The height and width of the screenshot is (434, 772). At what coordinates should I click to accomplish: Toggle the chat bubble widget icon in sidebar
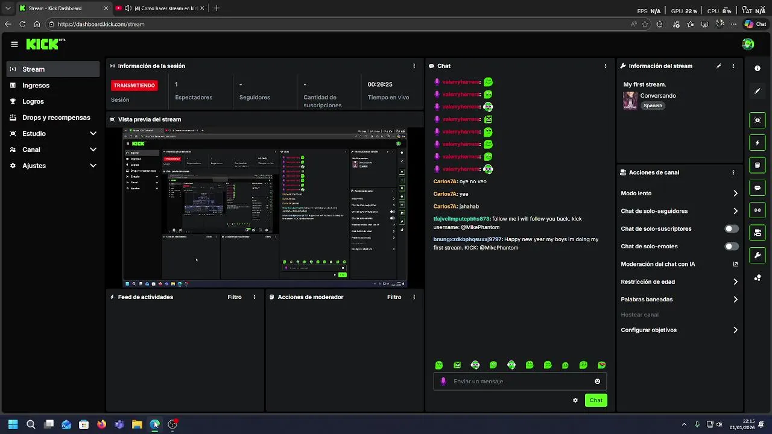tap(758, 188)
